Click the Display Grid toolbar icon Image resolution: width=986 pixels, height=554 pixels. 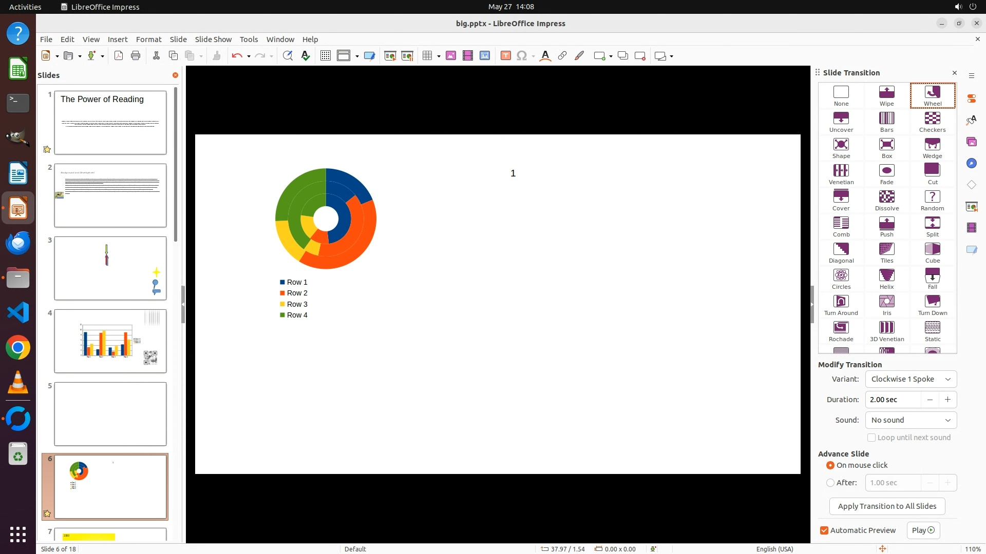coord(325,56)
